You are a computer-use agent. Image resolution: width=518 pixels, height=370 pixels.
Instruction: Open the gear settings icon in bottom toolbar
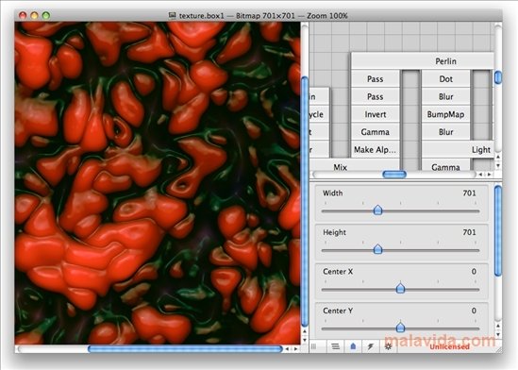pos(388,346)
